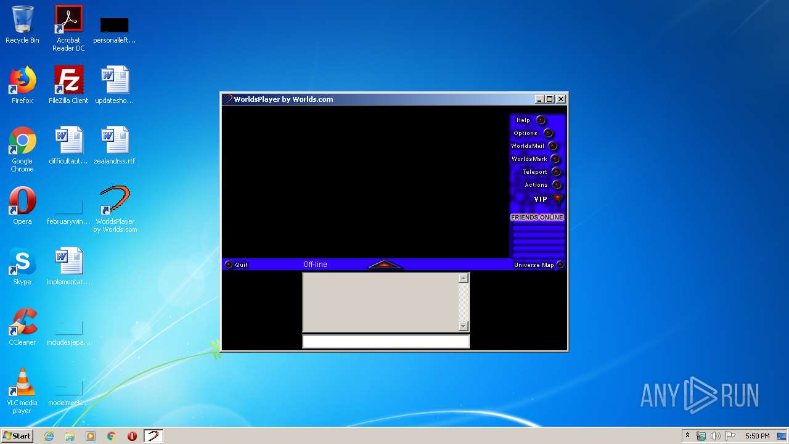Viewport: 789px width, 444px height.
Task: Click inside the chat log area
Action: pyautogui.click(x=380, y=302)
